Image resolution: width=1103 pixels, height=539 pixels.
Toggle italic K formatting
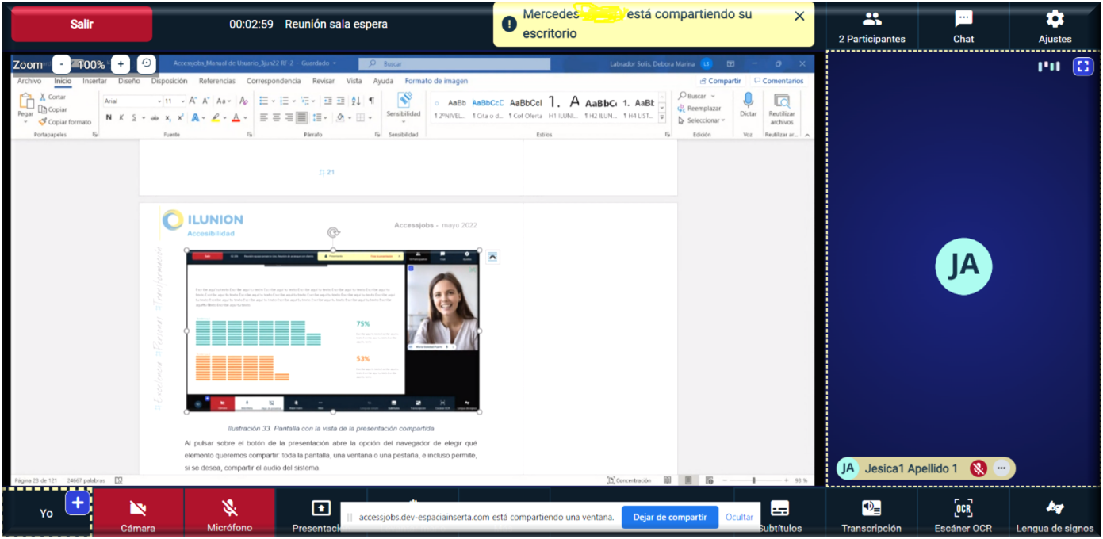pos(121,117)
